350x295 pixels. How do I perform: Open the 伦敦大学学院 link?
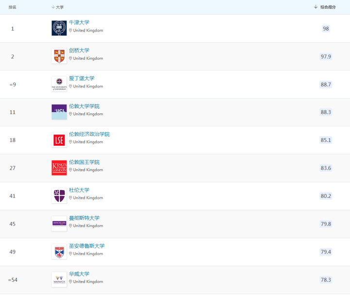(x=84, y=106)
